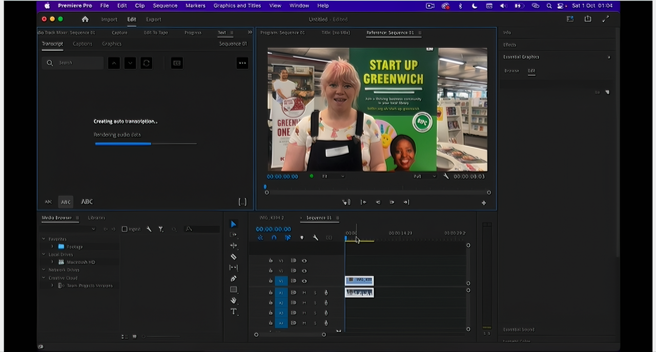
Task: Expand Macintosh HD drive
Action: click(52, 262)
